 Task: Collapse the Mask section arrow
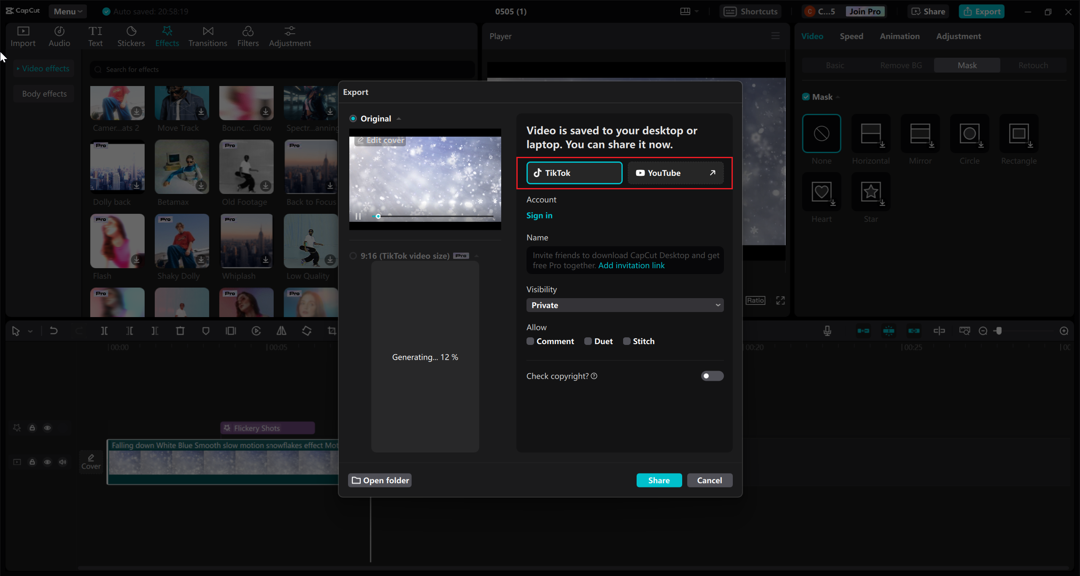pos(838,97)
